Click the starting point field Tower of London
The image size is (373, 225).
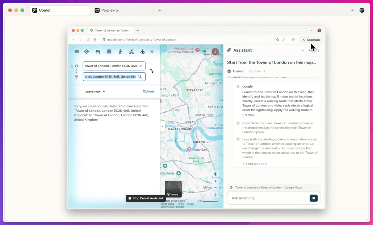click(114, 66)
